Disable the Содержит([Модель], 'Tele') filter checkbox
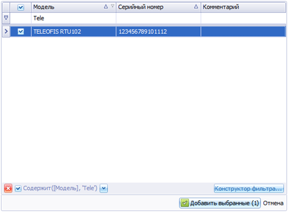The width and height of the screenshot is (288, 212). coord(18,188)
